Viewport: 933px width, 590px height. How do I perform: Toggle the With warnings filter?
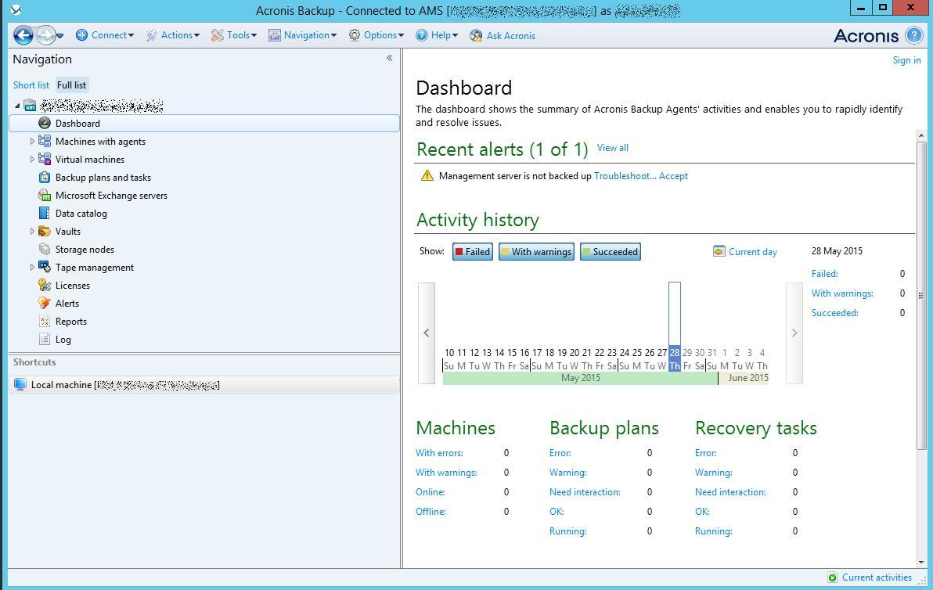[536, 252]
